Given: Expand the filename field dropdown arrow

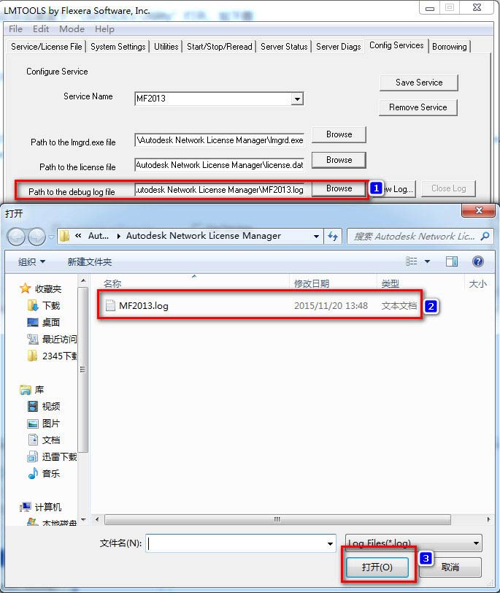Looking at the screenshot, I should (x=330, y=543).
